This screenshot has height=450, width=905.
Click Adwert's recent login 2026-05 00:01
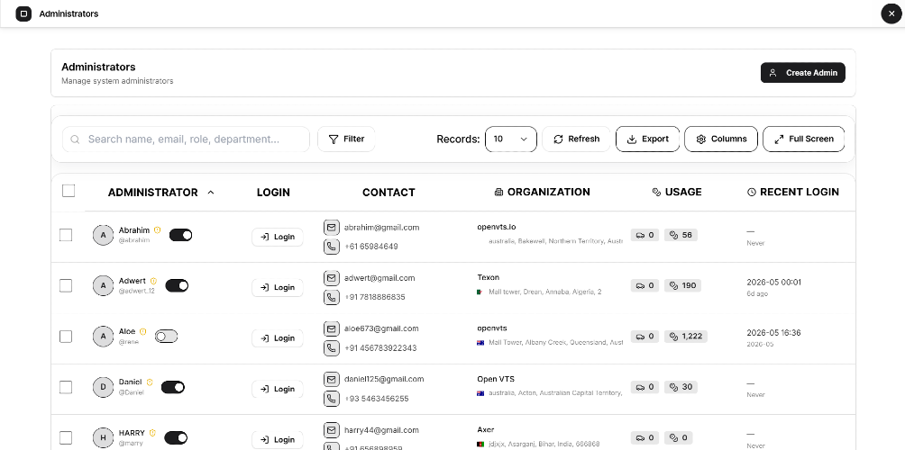click(x=774, y=283)
